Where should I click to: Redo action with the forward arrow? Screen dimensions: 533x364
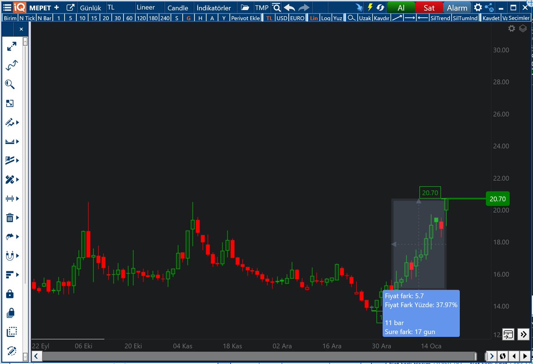pyautogui.click(x=304, y=8)
